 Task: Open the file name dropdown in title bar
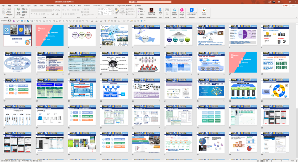point(75,2)
